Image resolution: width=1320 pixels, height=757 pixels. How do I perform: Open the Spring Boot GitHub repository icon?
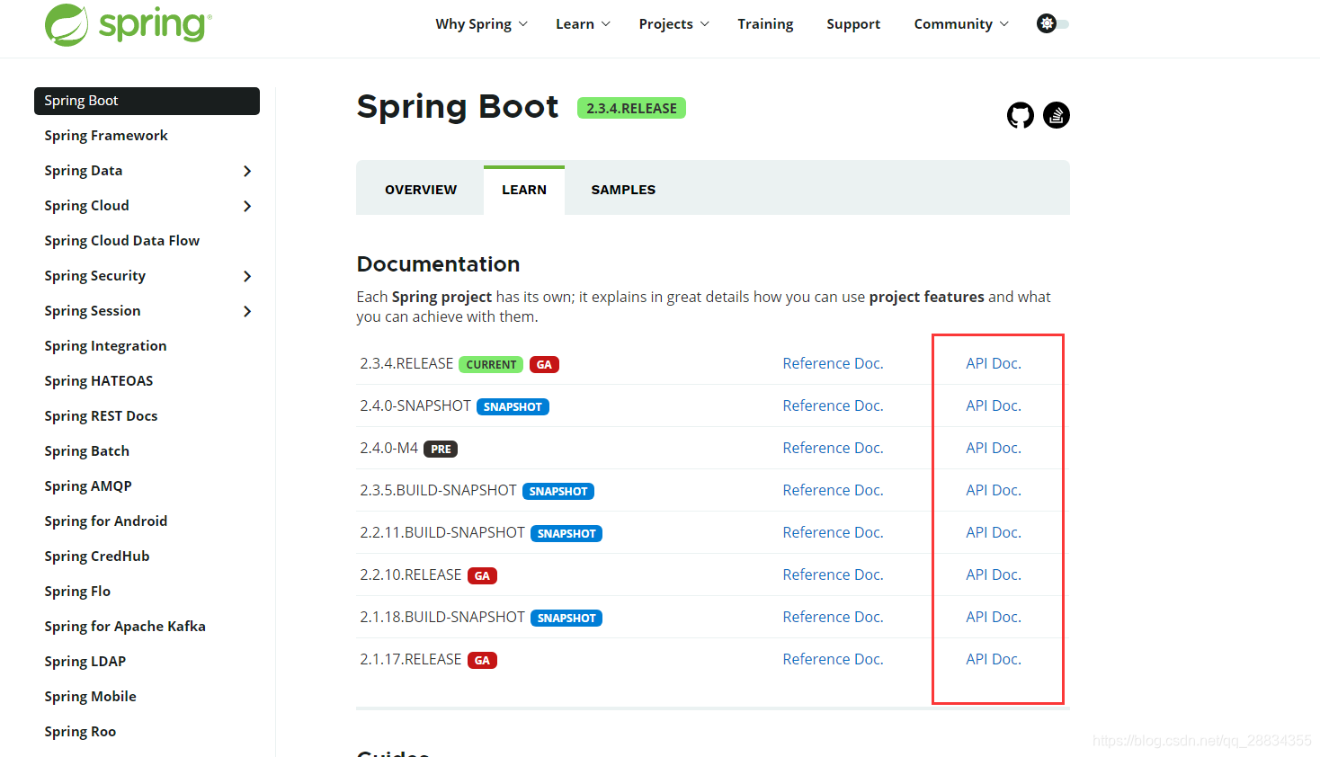1021,115
